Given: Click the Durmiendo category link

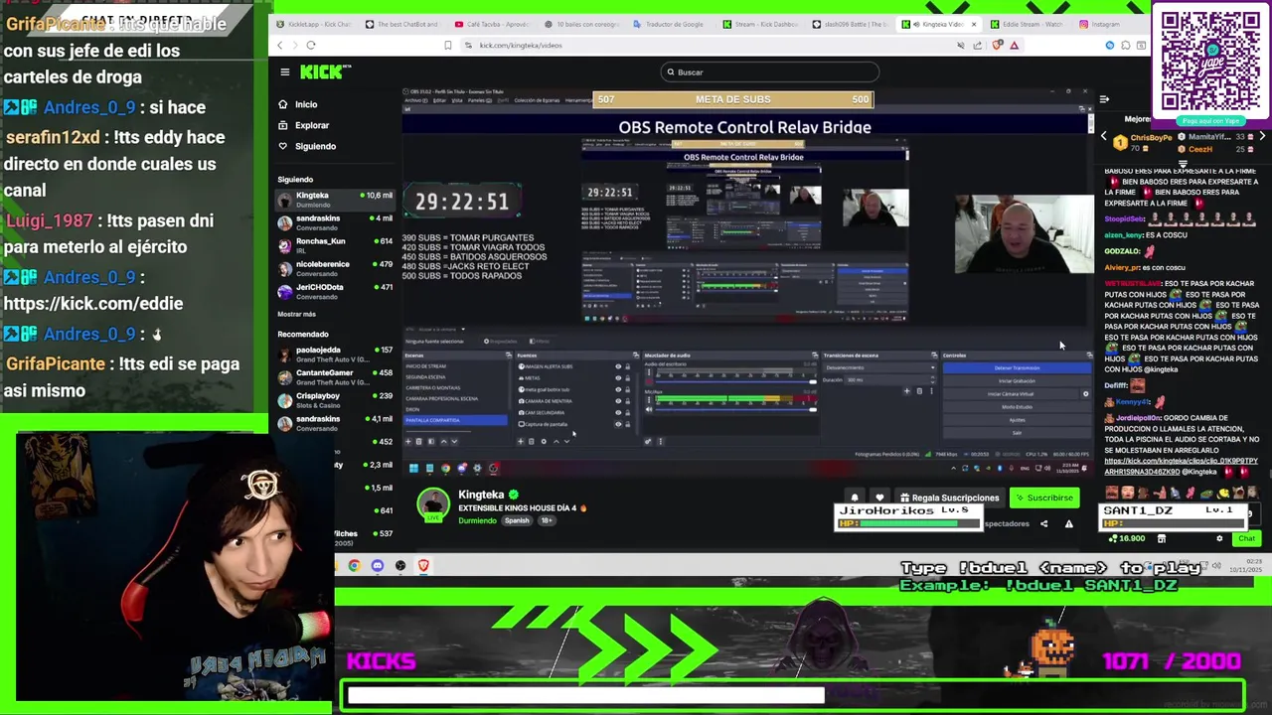Looking at the screenshot, I should [x=477, y=520].
